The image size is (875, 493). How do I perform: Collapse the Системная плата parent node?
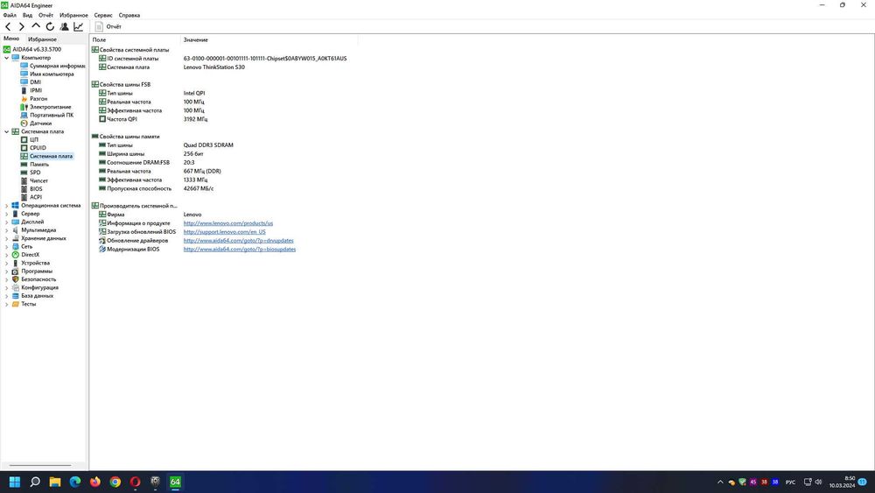click(x=7, y=131)
